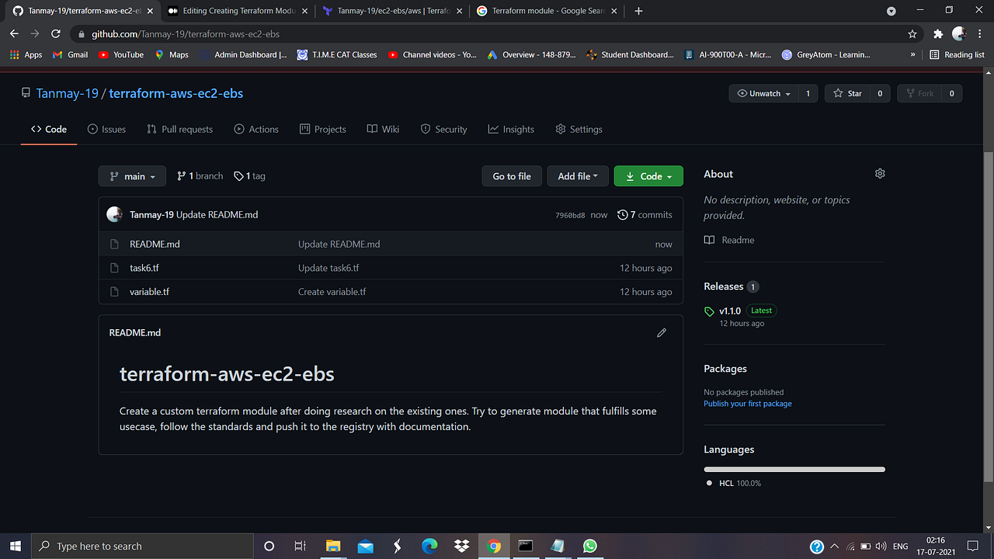Open the Reading list button
The width and height of the screenshot is (994, 559).
[x=958, y=54]
